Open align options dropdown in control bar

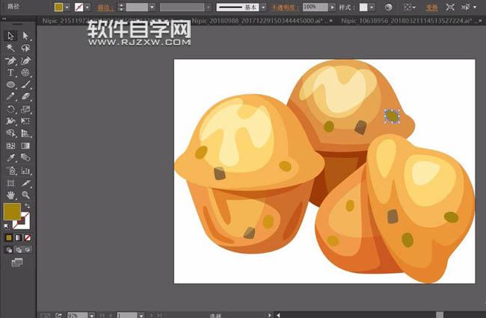pyautogui.click(x=410, y=7)
